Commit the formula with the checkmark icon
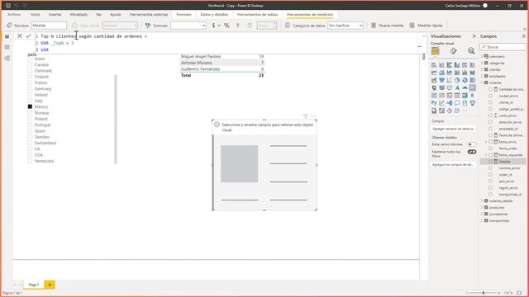This screenshot has width=529, height=297. click(x=28, y=35)
